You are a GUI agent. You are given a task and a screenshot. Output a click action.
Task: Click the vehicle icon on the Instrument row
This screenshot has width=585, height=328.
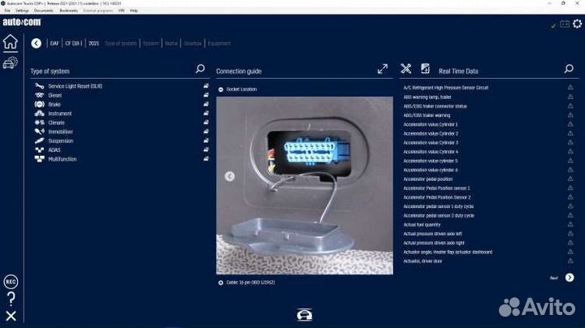click(206, 114)
